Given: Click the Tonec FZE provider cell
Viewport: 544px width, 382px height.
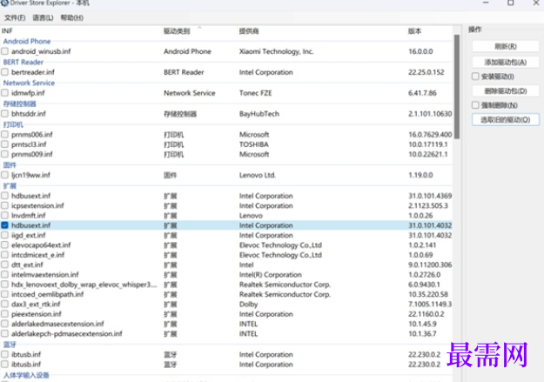Looking at the screenshot, I should pos(255,93).
